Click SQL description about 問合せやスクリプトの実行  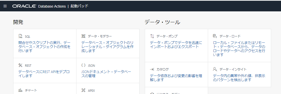coord(45,47)
